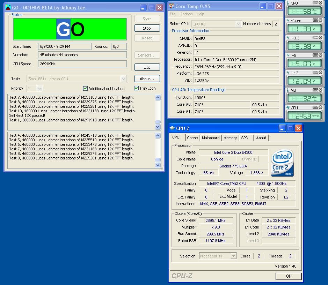The width and height of the screenshot is (328, 285).
Task: Click the CPUID value 0x6F2
Action: pos(236,39)
